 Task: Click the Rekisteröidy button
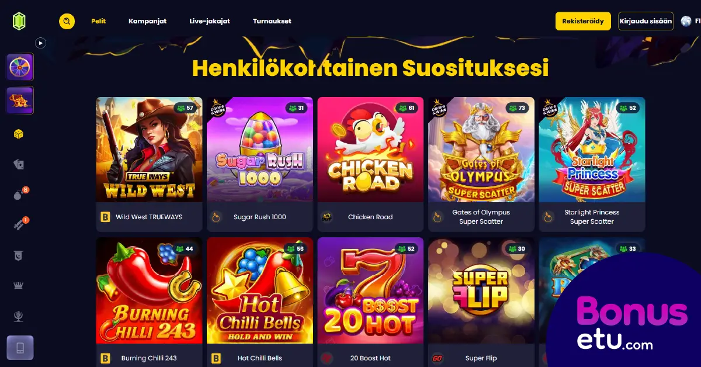tap(583, 21)
